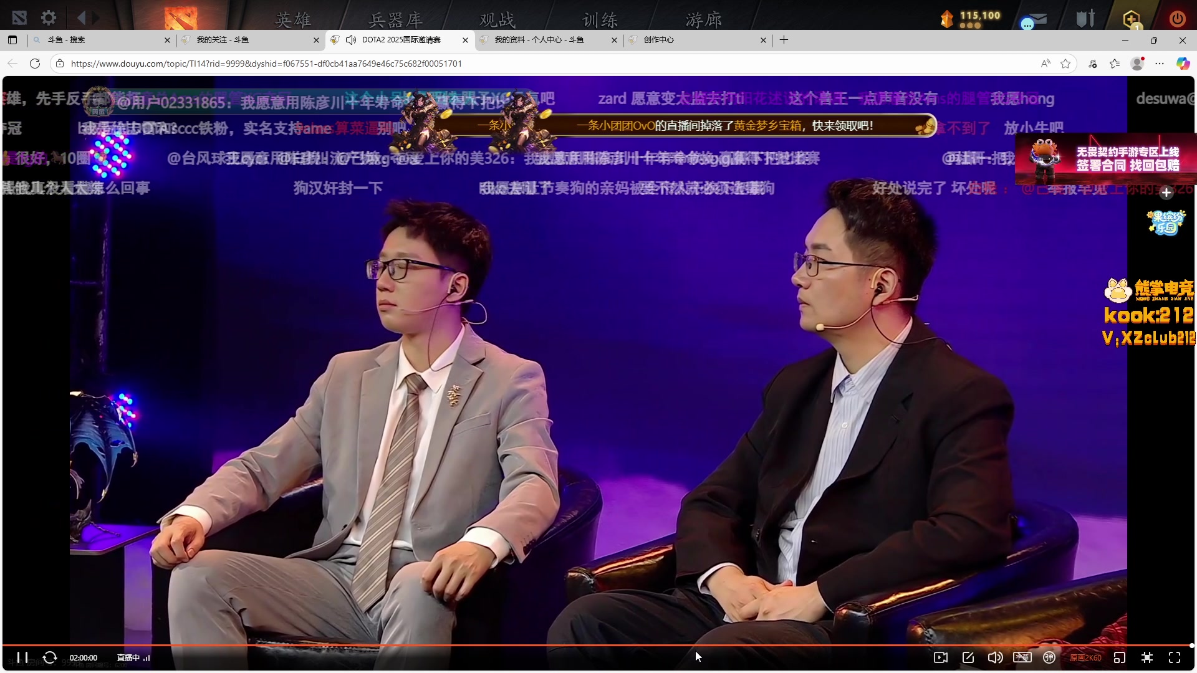Click the round plus button under ad

click(1166, 193)
